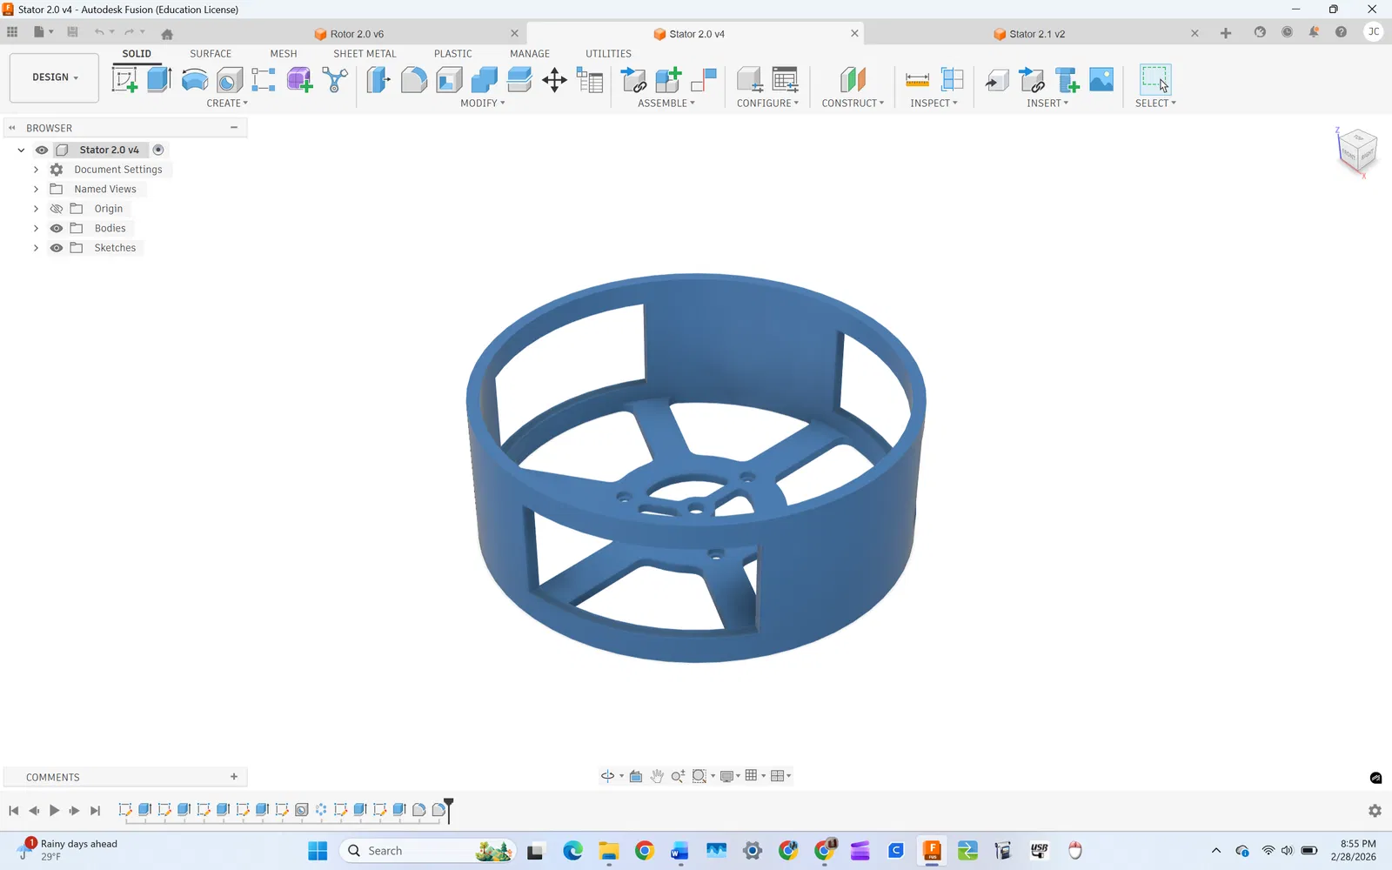1392x870 pixels.
Task: Activate the window Select tool
Action: pyautogui.click(x=1155, y=80)
